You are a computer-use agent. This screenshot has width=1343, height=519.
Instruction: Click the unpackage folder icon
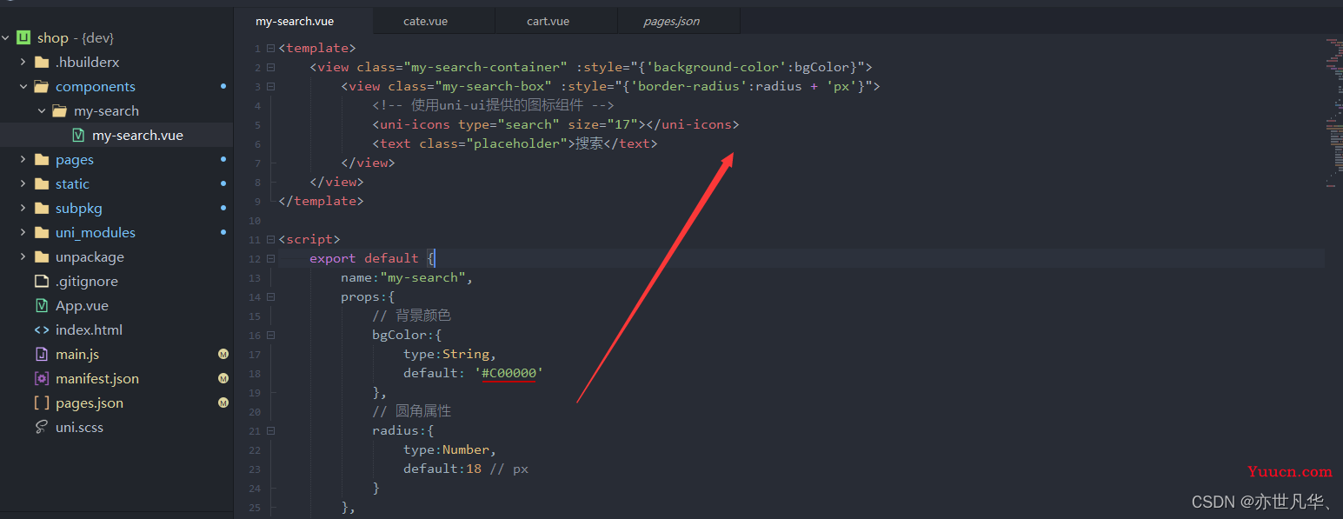tap(41, 257)
